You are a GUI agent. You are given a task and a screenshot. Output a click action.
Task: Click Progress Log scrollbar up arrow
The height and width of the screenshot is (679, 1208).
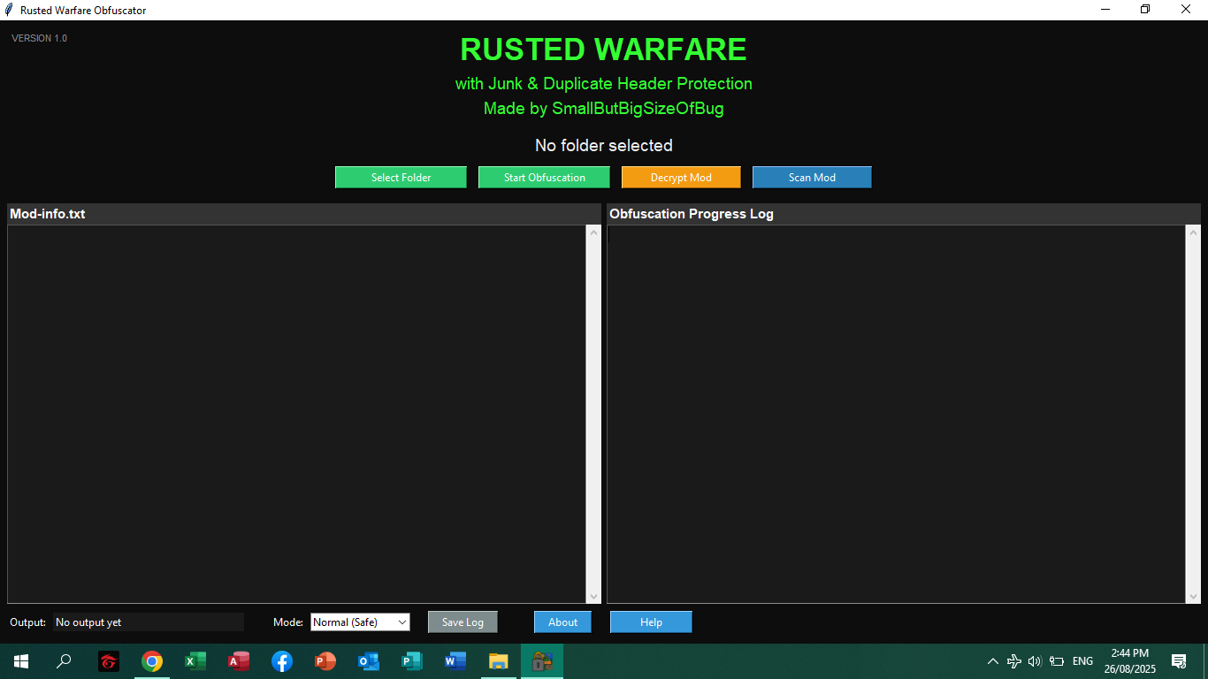pos(1193,233)
